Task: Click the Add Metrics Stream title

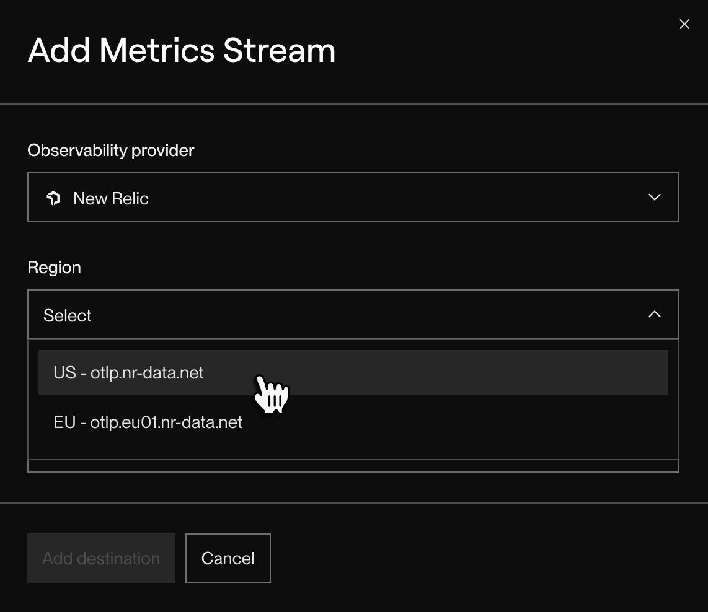Action: (181, 50)
